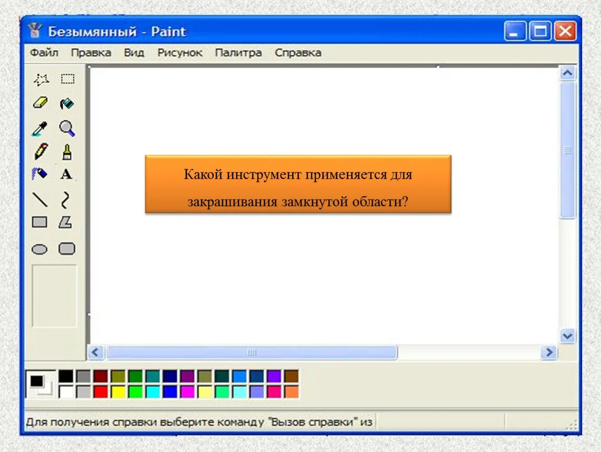Select the brown color swatch
Viewport: 601px width, 452px height.
click(x=291, y=376)
